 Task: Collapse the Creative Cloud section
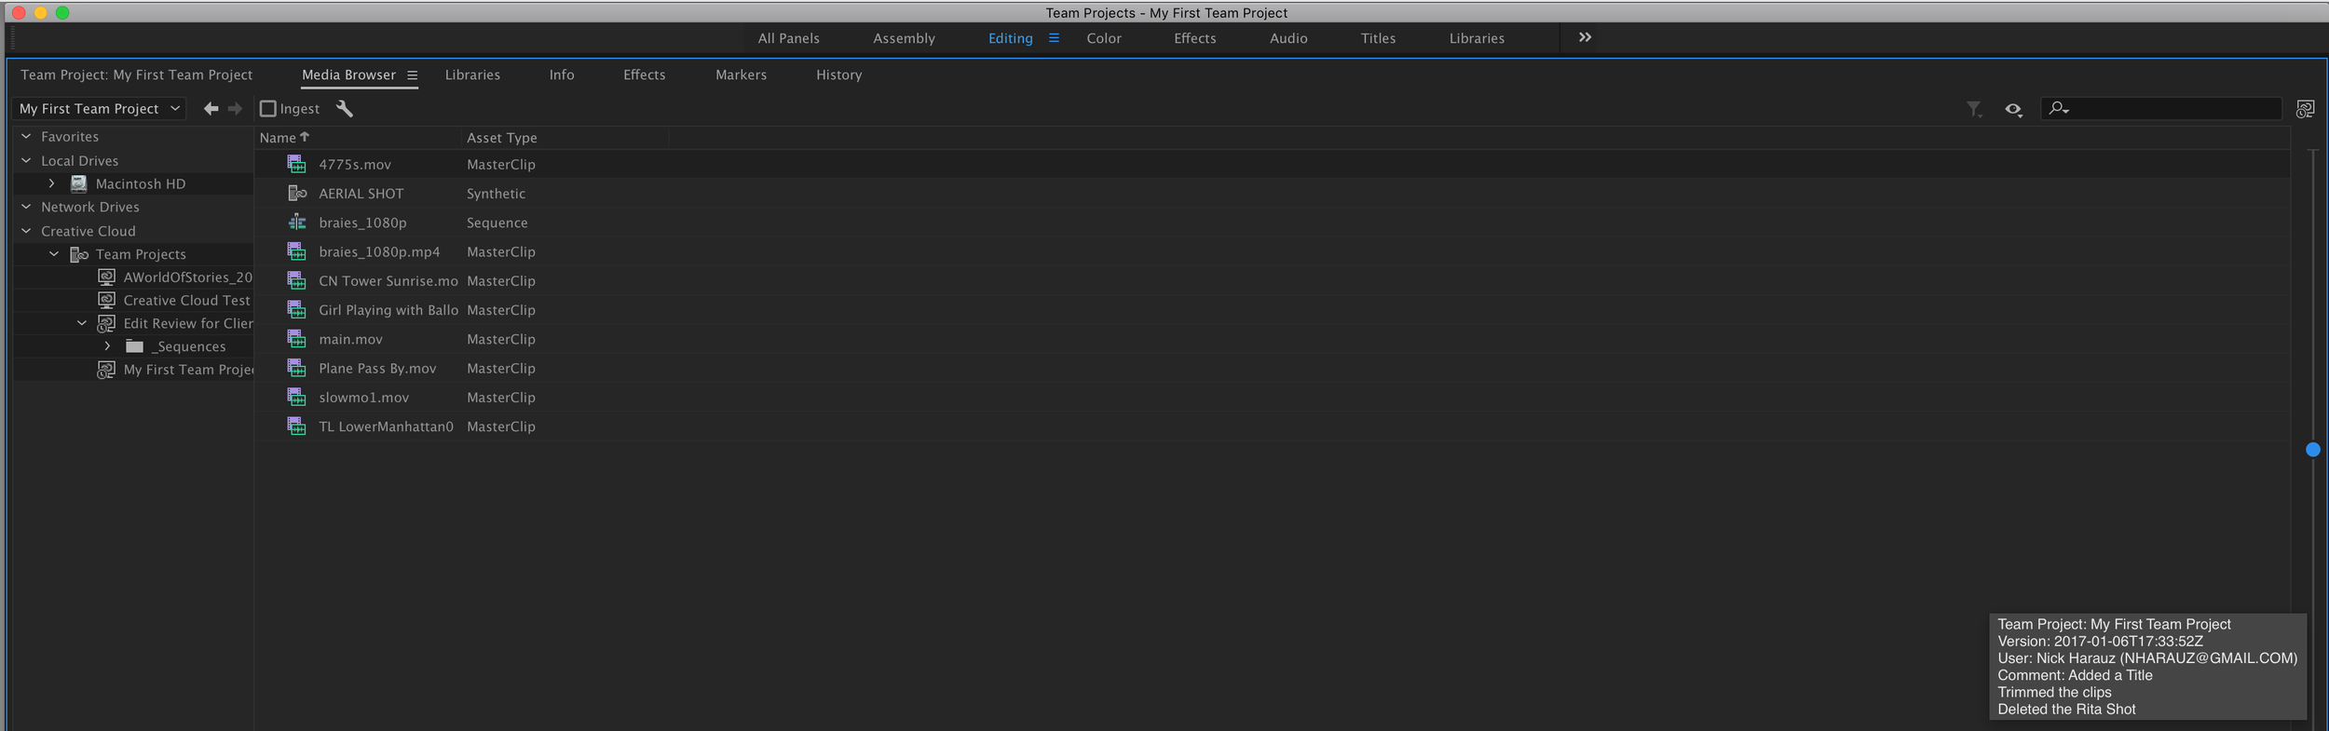[26, 231]
